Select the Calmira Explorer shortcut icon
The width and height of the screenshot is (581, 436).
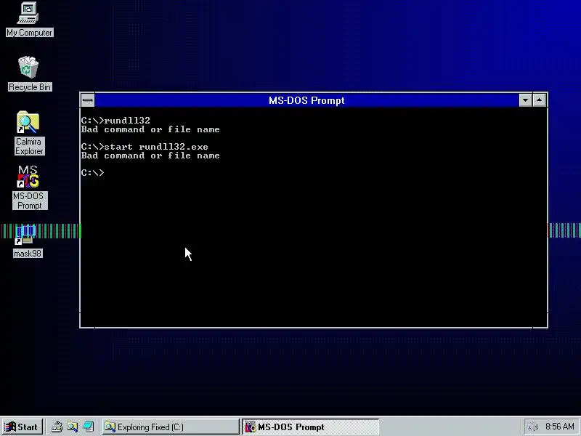tap(29, 133)
